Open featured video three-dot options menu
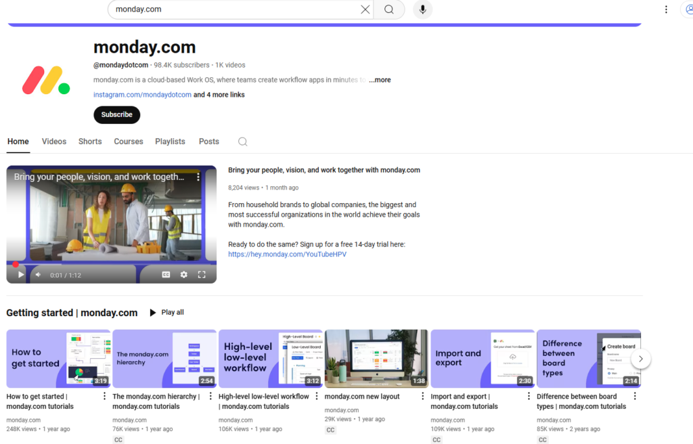This screenshot has height=444, width=693. tap(198, 177)
